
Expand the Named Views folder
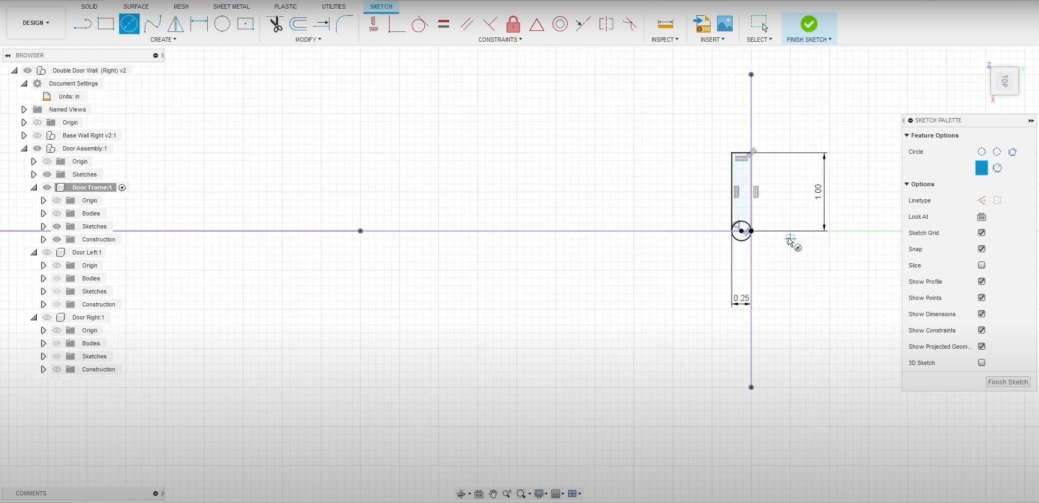point(24,109)
